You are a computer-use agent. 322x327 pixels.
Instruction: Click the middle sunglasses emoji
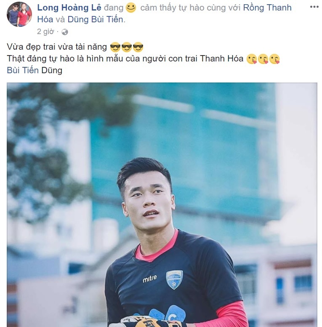click(127, 47)
